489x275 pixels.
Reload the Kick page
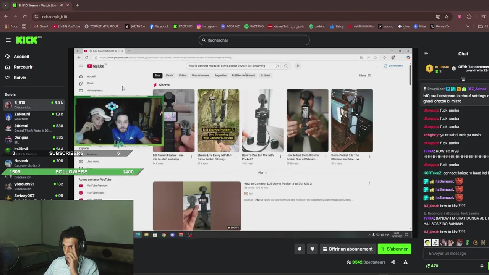point(25,17)
